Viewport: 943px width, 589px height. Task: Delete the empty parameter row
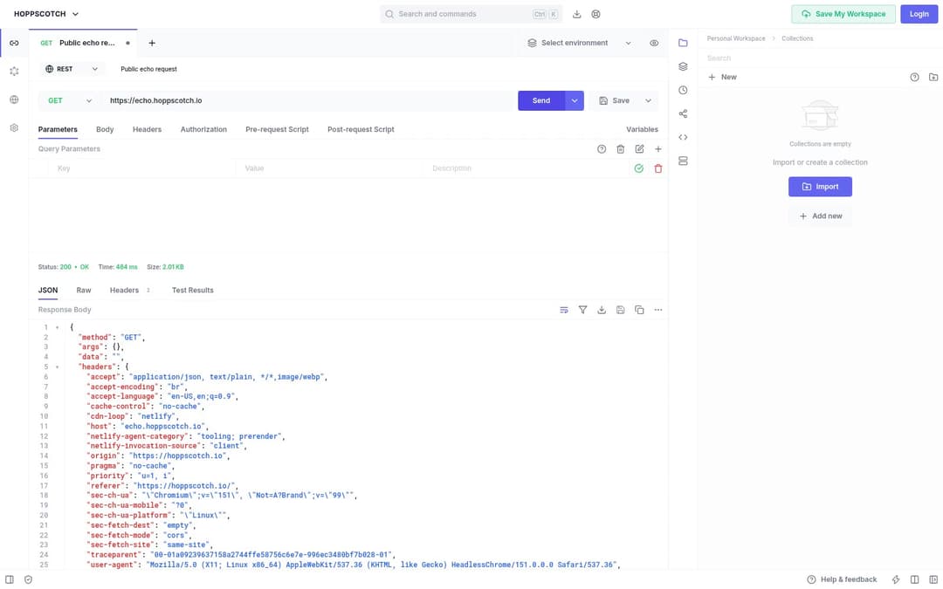(x=658, y=169)
